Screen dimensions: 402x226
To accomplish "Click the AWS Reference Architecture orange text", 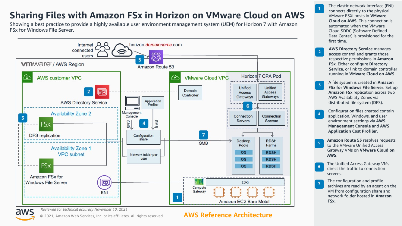I will point(228,215).
